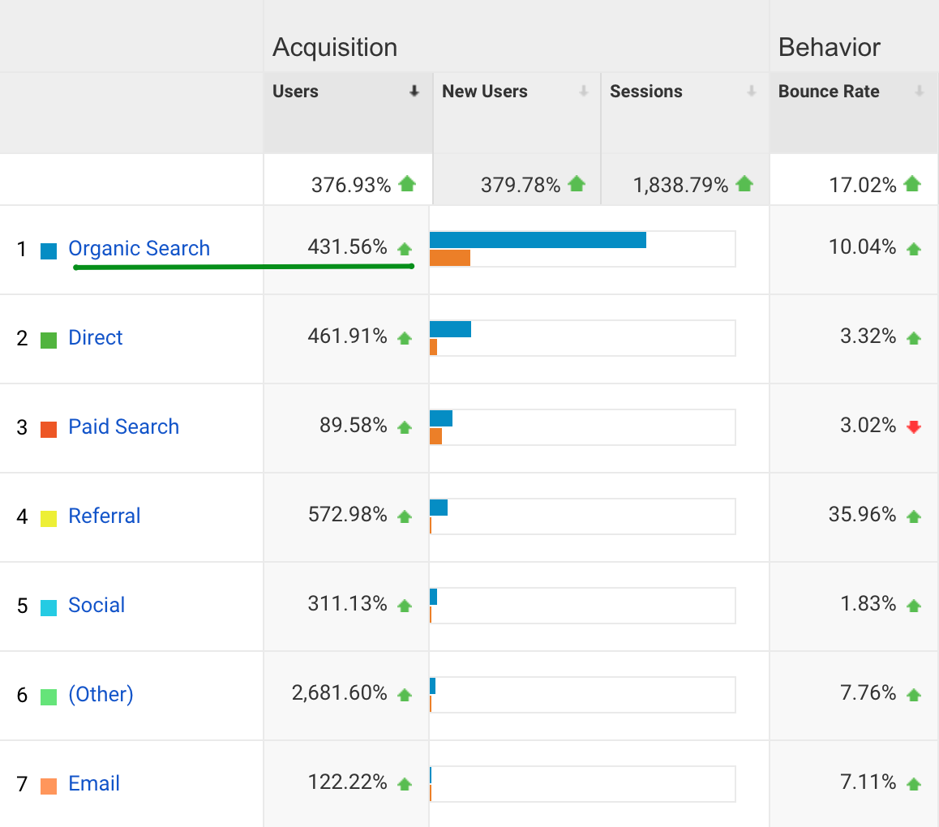The image size is (939, 827).
Task: Click the Bounce Rate column header
Action: 829,92
